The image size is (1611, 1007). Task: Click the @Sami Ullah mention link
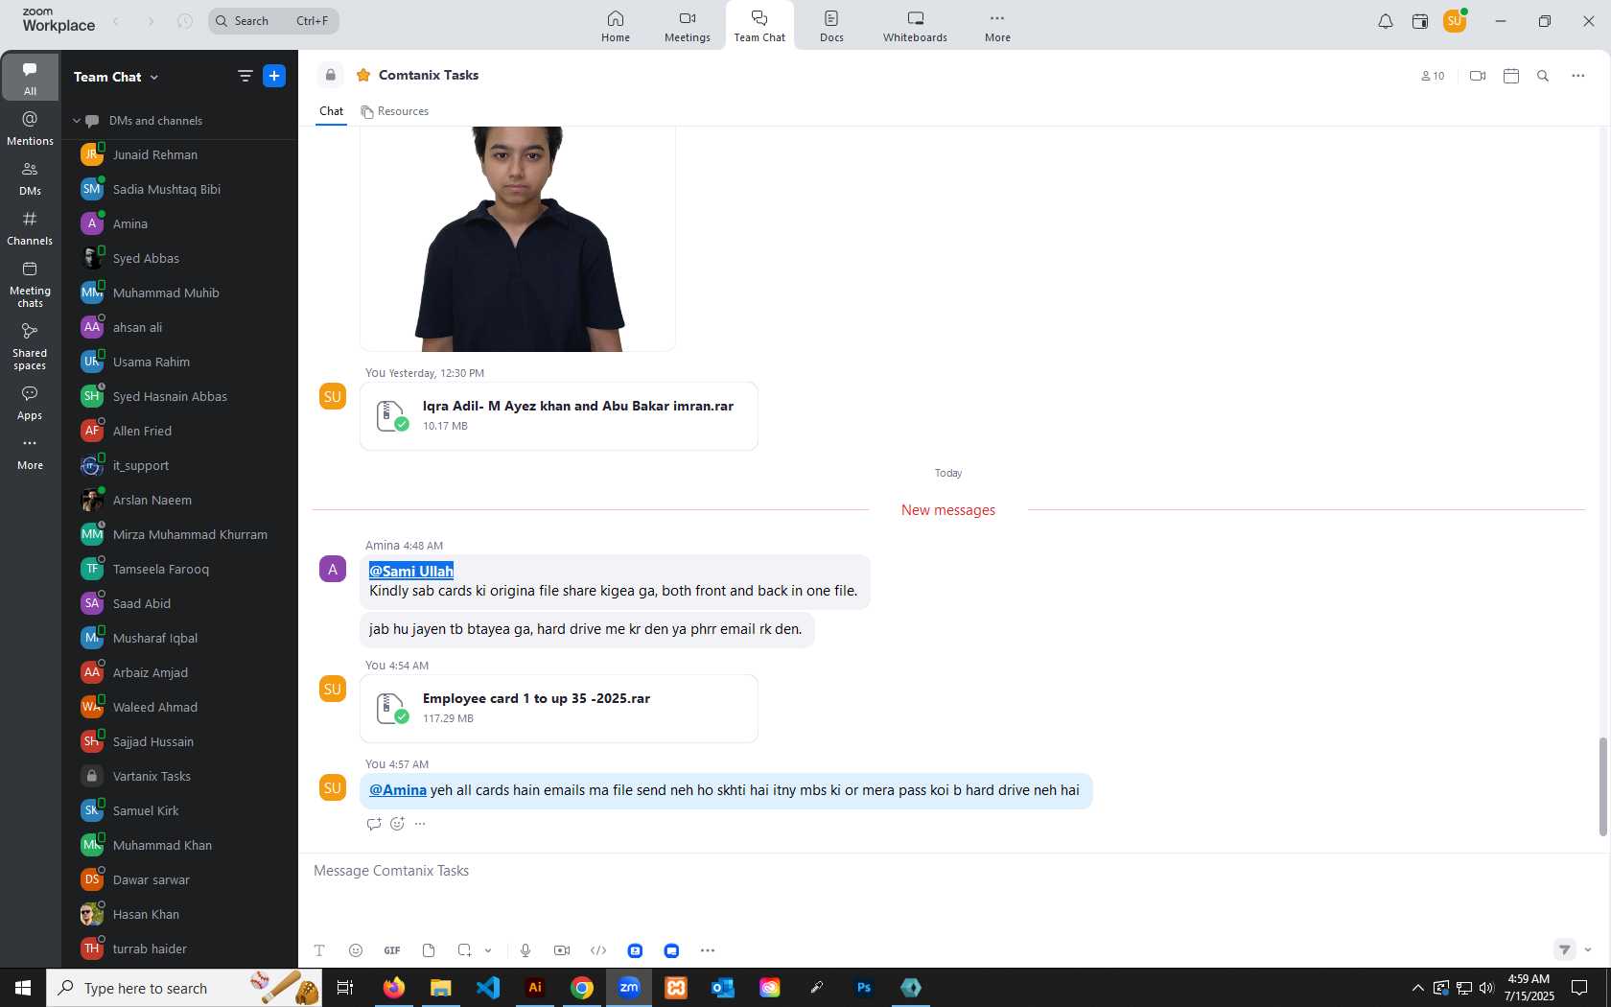tap(411, 571)
